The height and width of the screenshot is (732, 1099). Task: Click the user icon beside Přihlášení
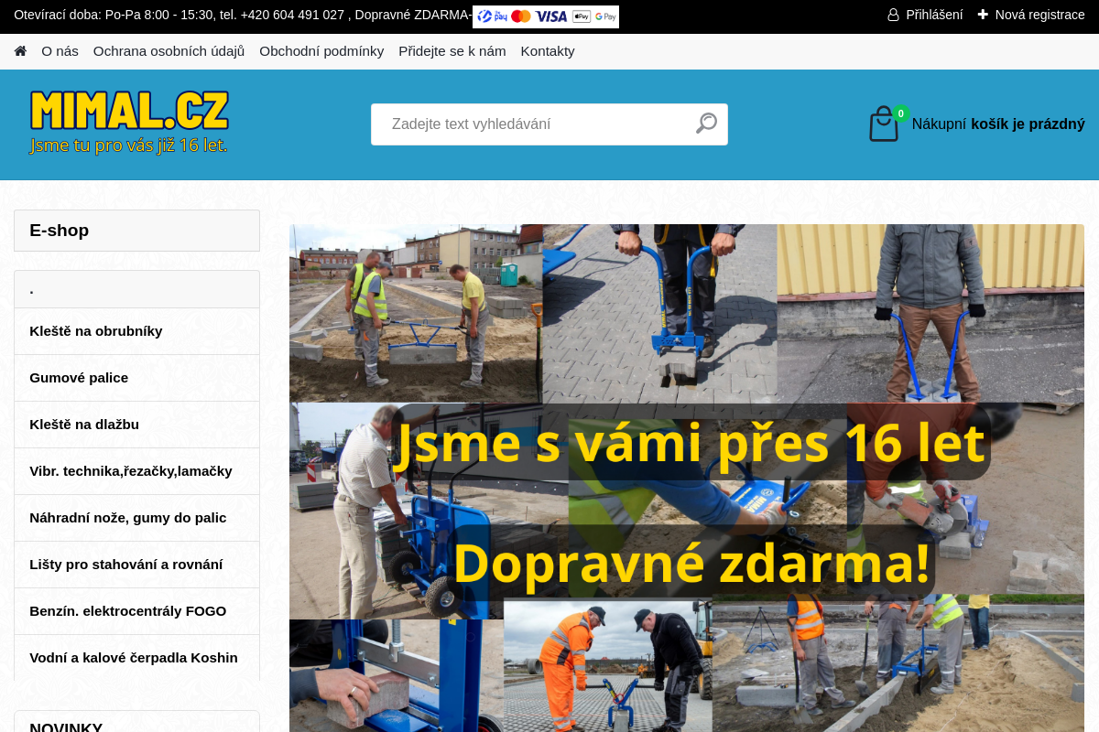point(892,14)
